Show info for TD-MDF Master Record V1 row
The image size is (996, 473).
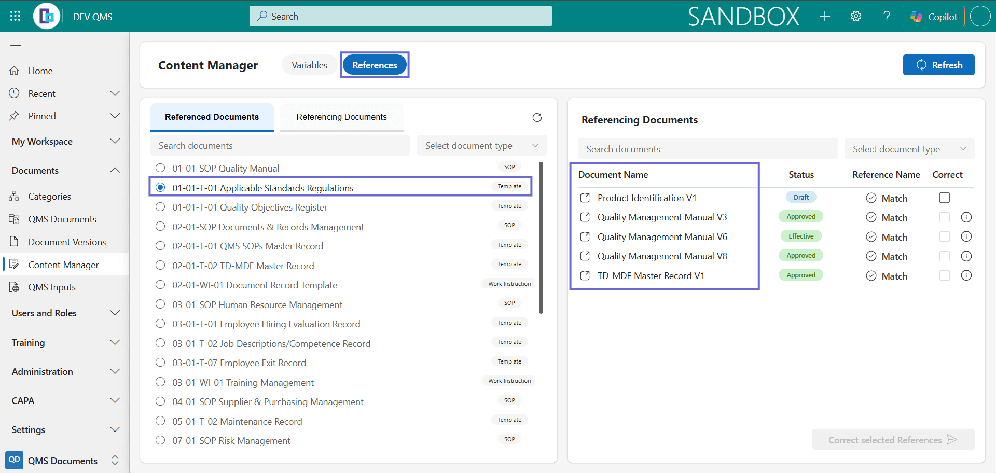(966, 275)
